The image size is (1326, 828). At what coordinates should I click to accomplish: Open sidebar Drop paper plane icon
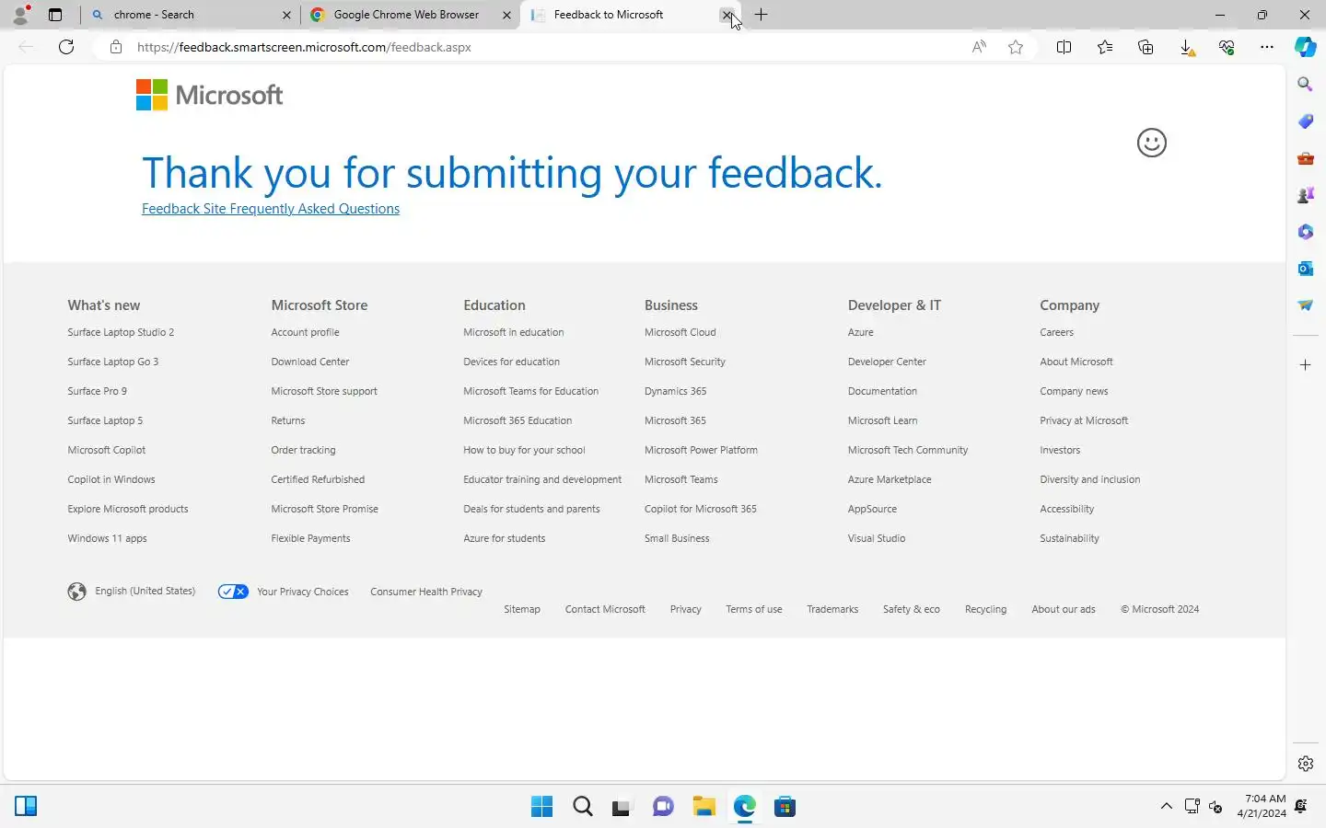point(1305,305)
